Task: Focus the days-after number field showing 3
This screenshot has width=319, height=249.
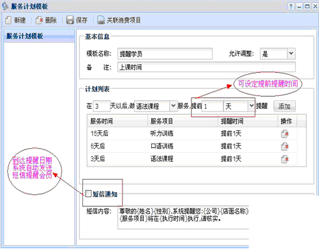Action: pos(101,106)
